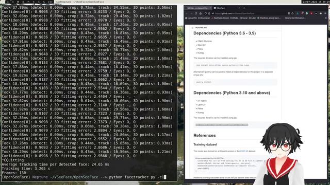The height and width of the screenshot is (185, 330).
Task: Open the Media bookmarks folder
Action: (x=235, y=18)
